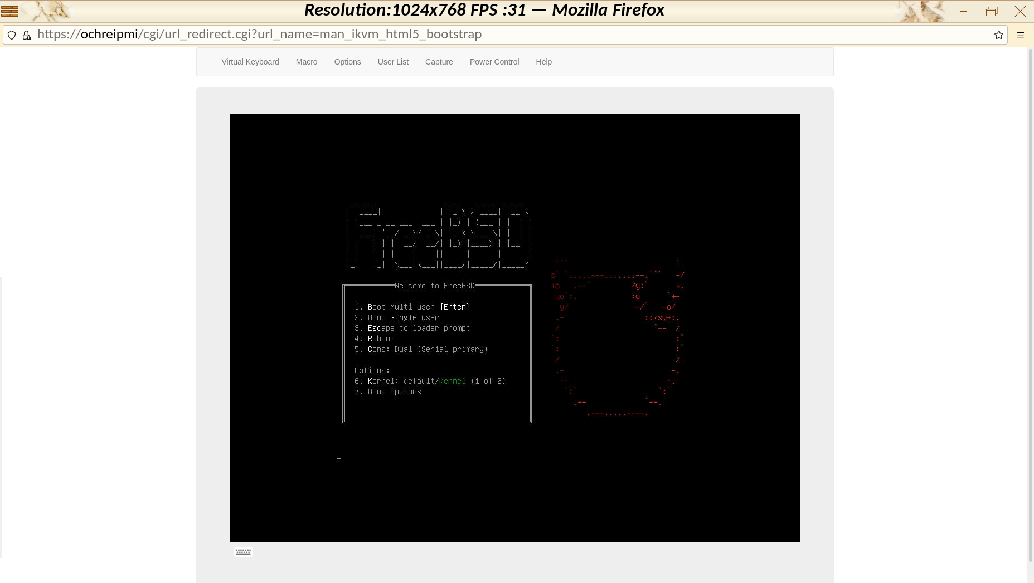This screenshot has height=583, width=1034.
Task: Restore down the Firefox window
Action: [x=992, y=11]
